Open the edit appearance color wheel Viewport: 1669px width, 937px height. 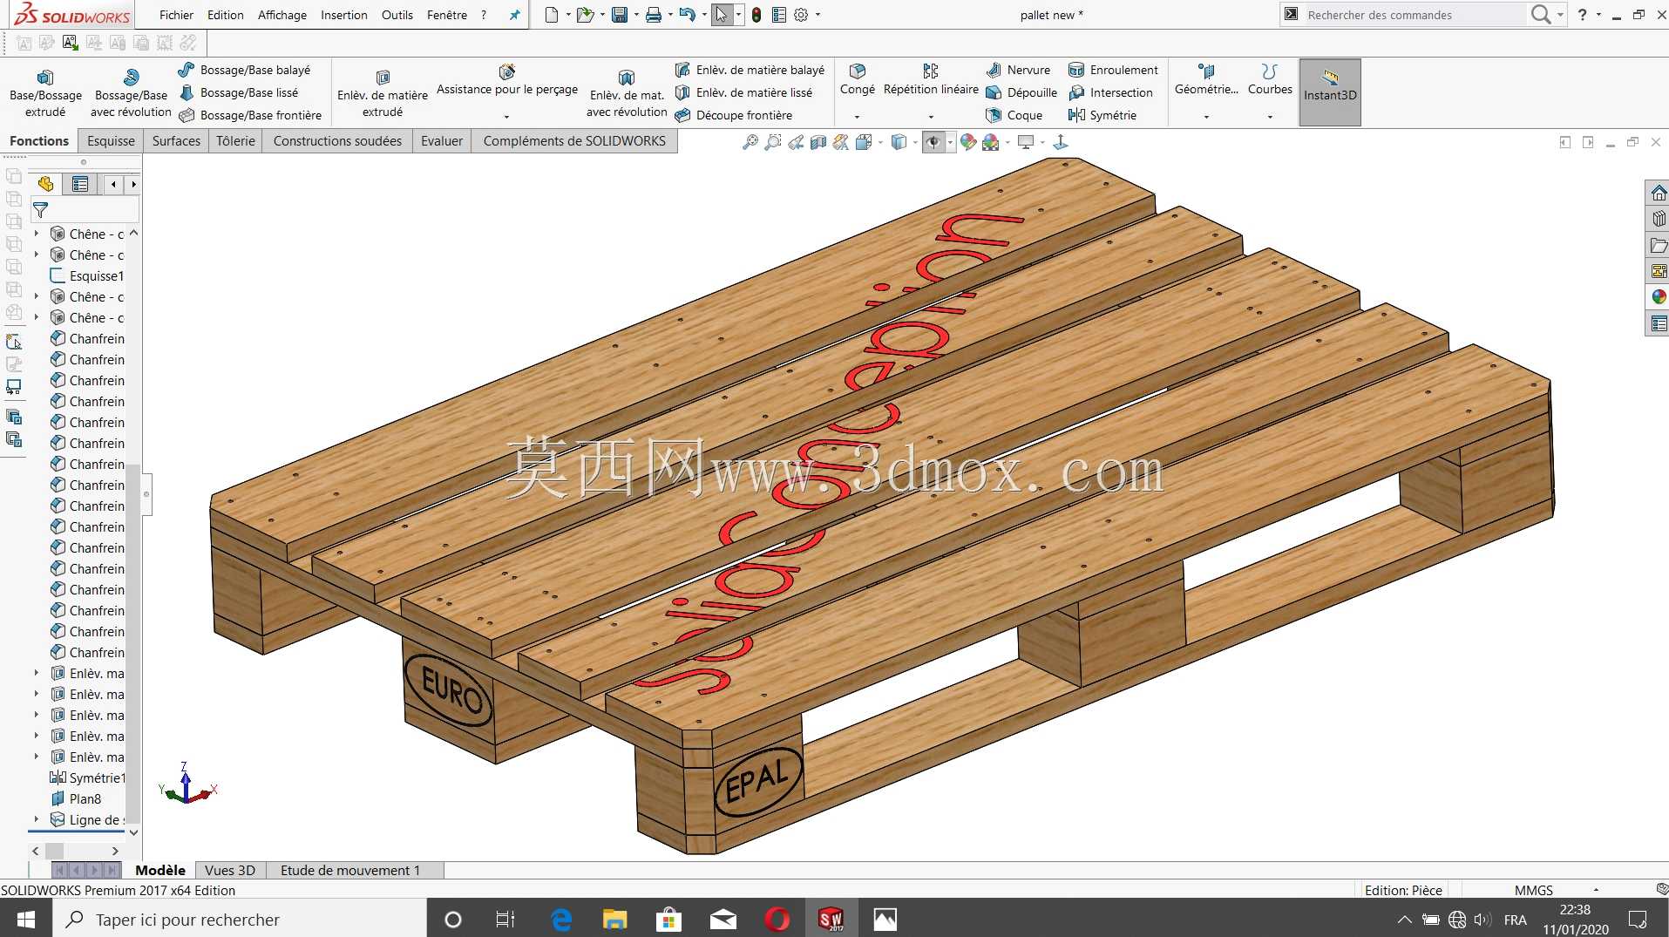(968, 142)
